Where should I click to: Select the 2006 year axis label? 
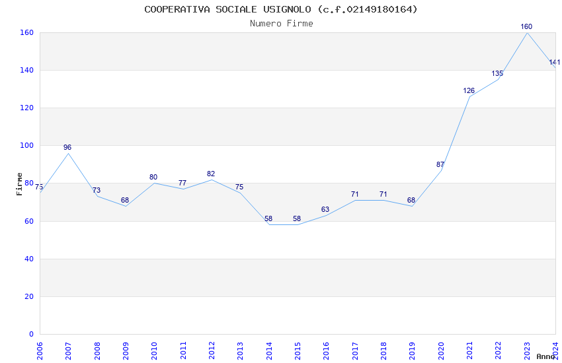coord(40,351)
